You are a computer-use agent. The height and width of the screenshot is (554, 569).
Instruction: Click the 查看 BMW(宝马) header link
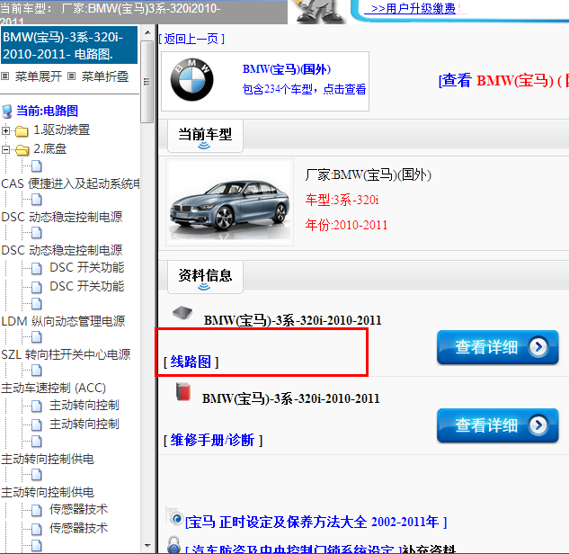[x=503, y=81]
